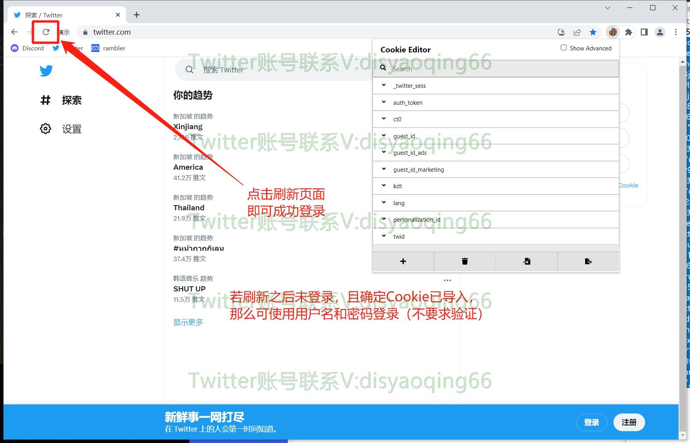Click the 显示更多 show more link
Image resolution: width=690 pixels, height=443 pixels.
(x=188, y=322)
